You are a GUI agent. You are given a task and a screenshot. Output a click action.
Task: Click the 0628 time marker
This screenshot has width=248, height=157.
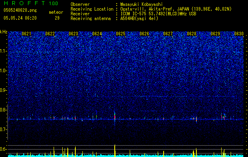(x=192, y=34)
